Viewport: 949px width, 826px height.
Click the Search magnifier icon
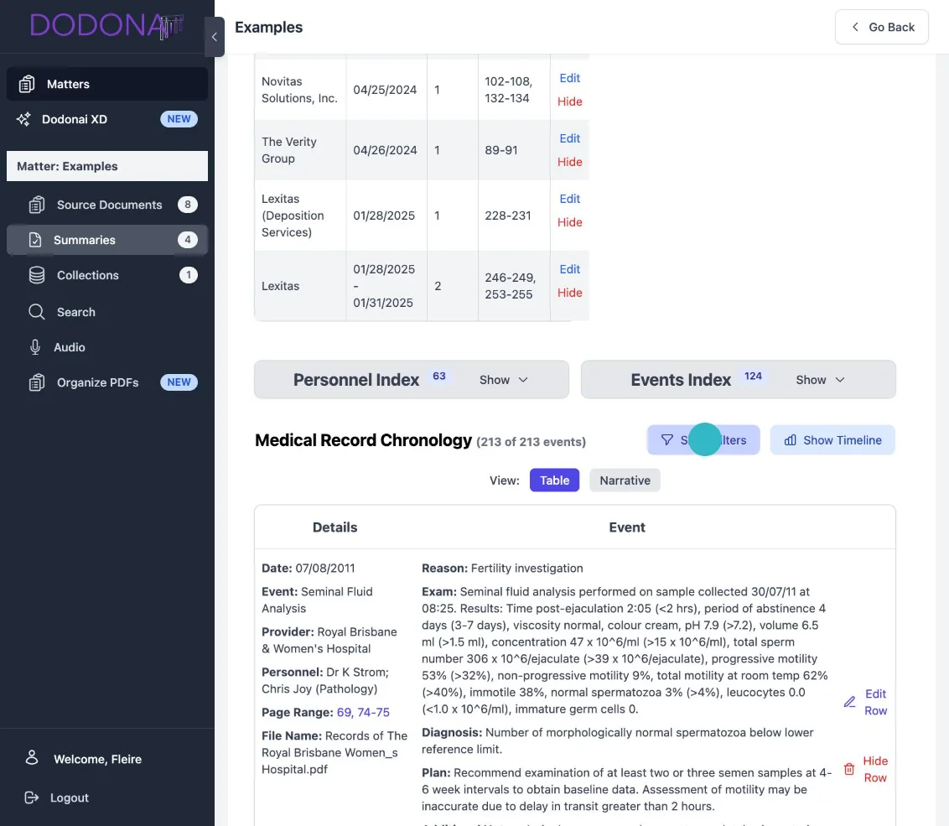tap(37, 312)
